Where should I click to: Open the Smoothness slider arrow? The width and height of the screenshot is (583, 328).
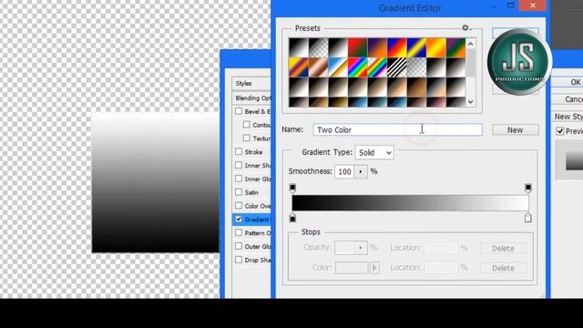click(x=361, y=172)
